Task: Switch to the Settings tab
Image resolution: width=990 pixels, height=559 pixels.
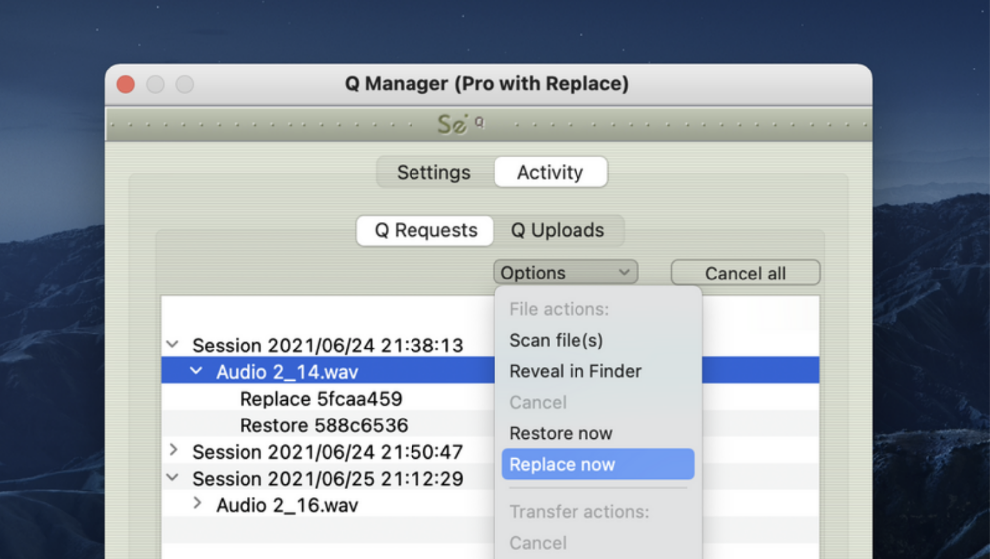Action: pos(434,172)
